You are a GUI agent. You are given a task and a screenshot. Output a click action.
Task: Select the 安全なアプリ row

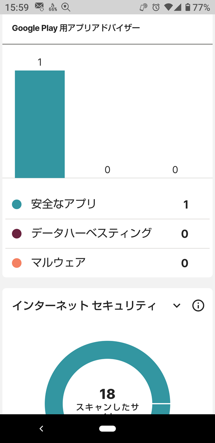(107, 204)
